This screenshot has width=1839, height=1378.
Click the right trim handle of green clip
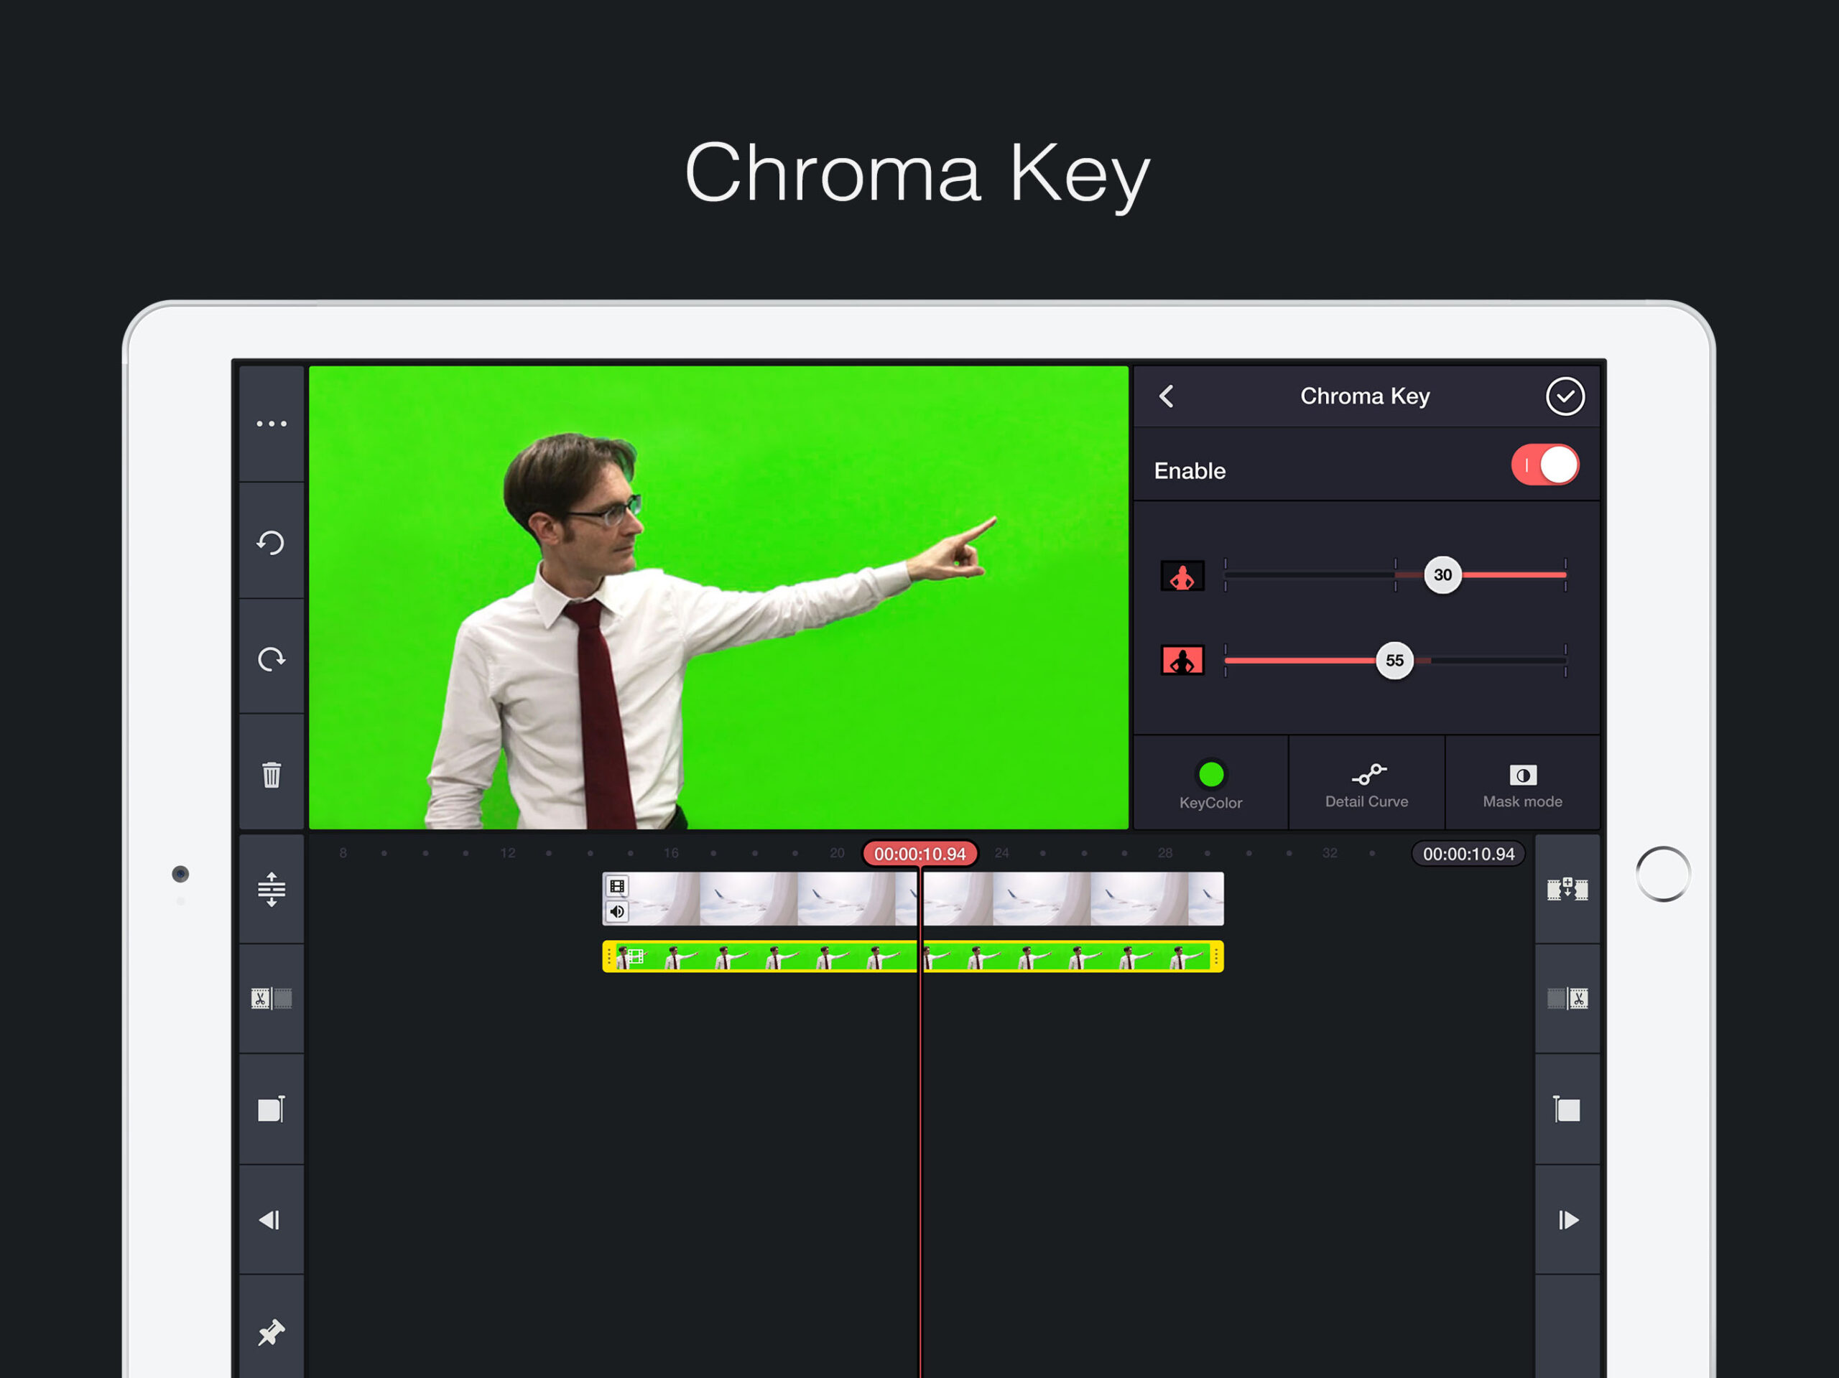pos(1216,956)
